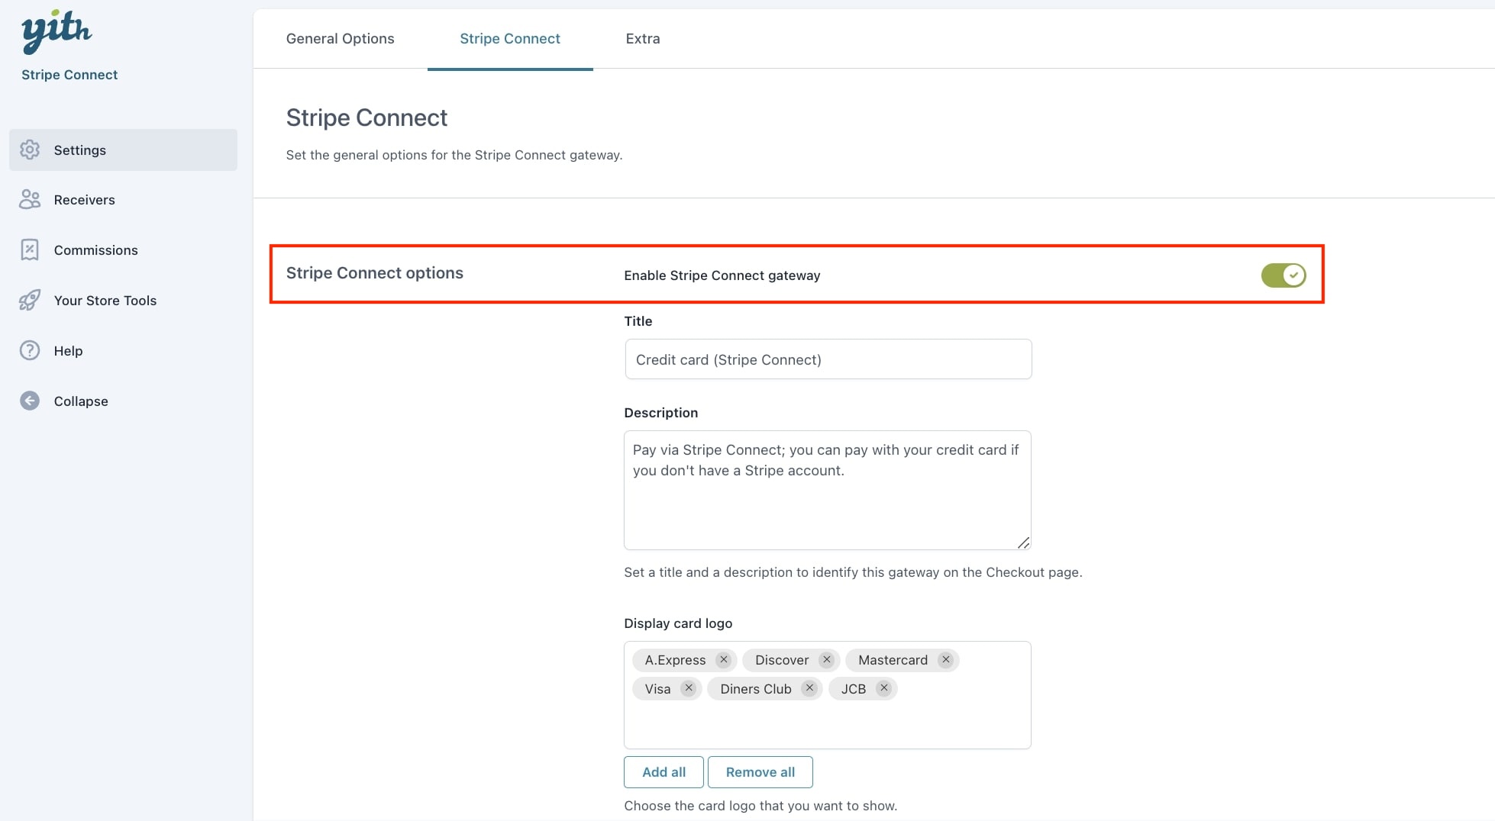Click the JCB tag text
This screenshot has height=821, width=1495.
click(x=854, y=689)
